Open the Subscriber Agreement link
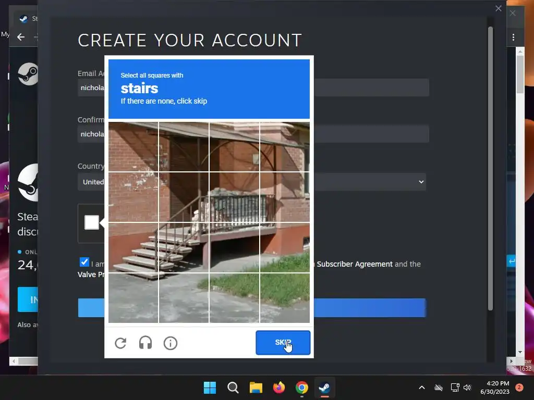This screenshot has height=400, width=534. click(x=355, y=264)
